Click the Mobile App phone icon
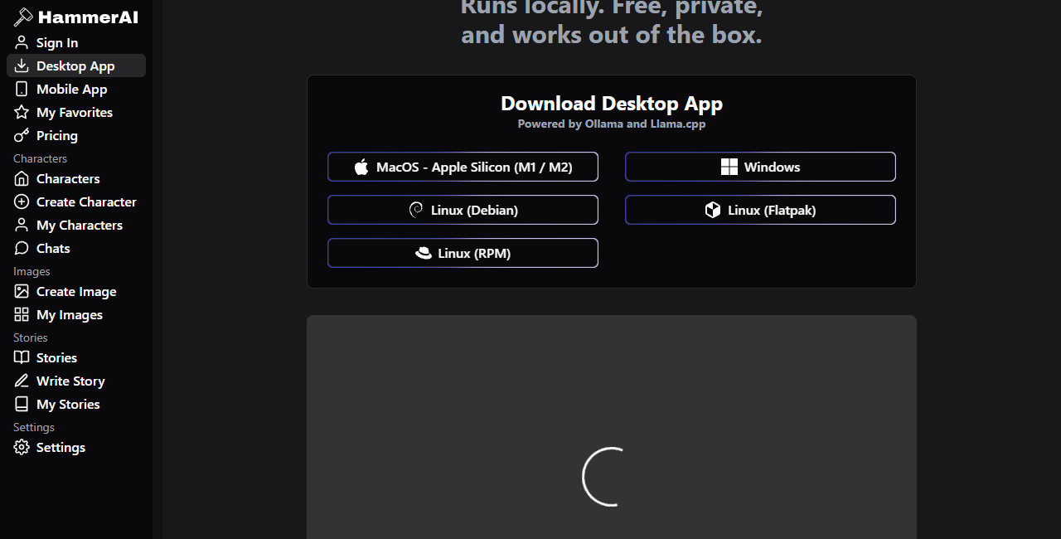Image resolution: width=1061 pixels, height=539 pixels. pos(22,89)
